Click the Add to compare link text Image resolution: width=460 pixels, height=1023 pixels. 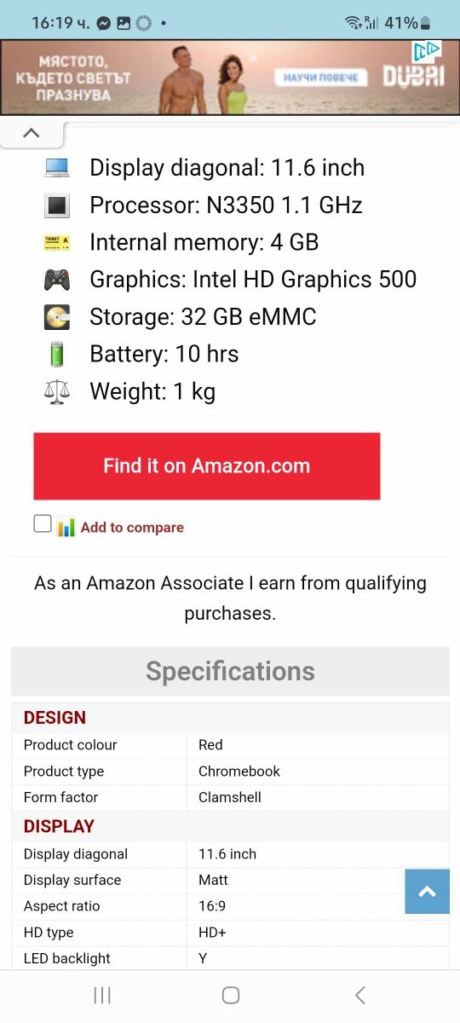[x=132, y=528]
